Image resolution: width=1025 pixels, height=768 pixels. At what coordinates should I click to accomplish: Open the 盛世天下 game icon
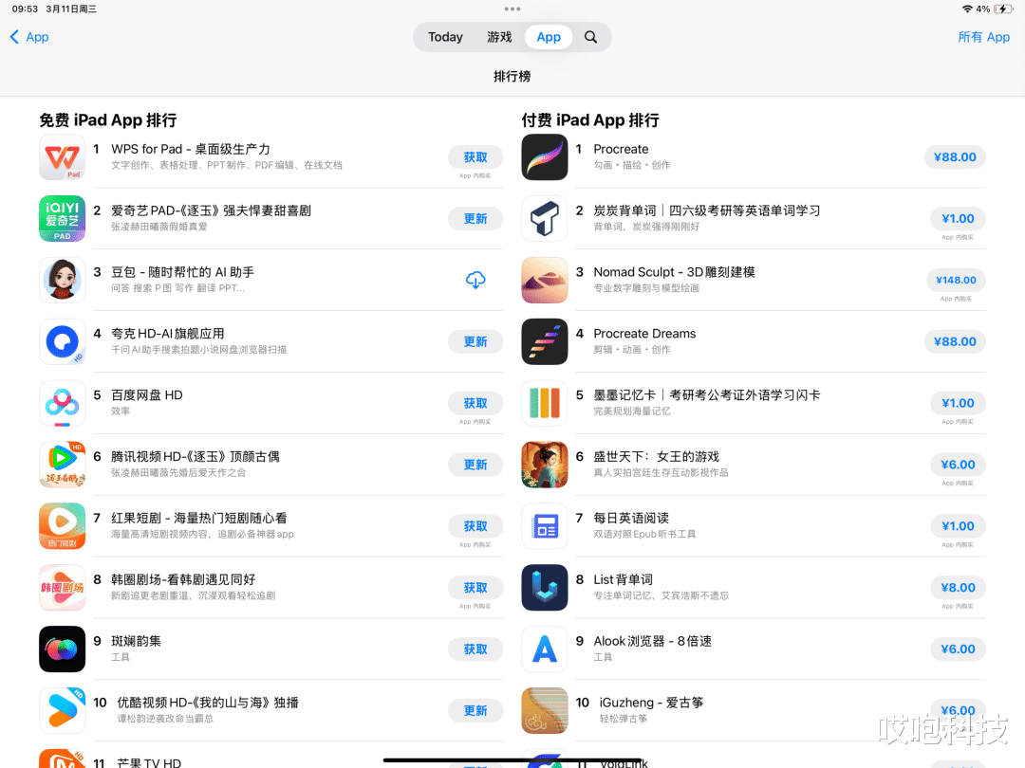pyautogui.click(x=545, y=465)
